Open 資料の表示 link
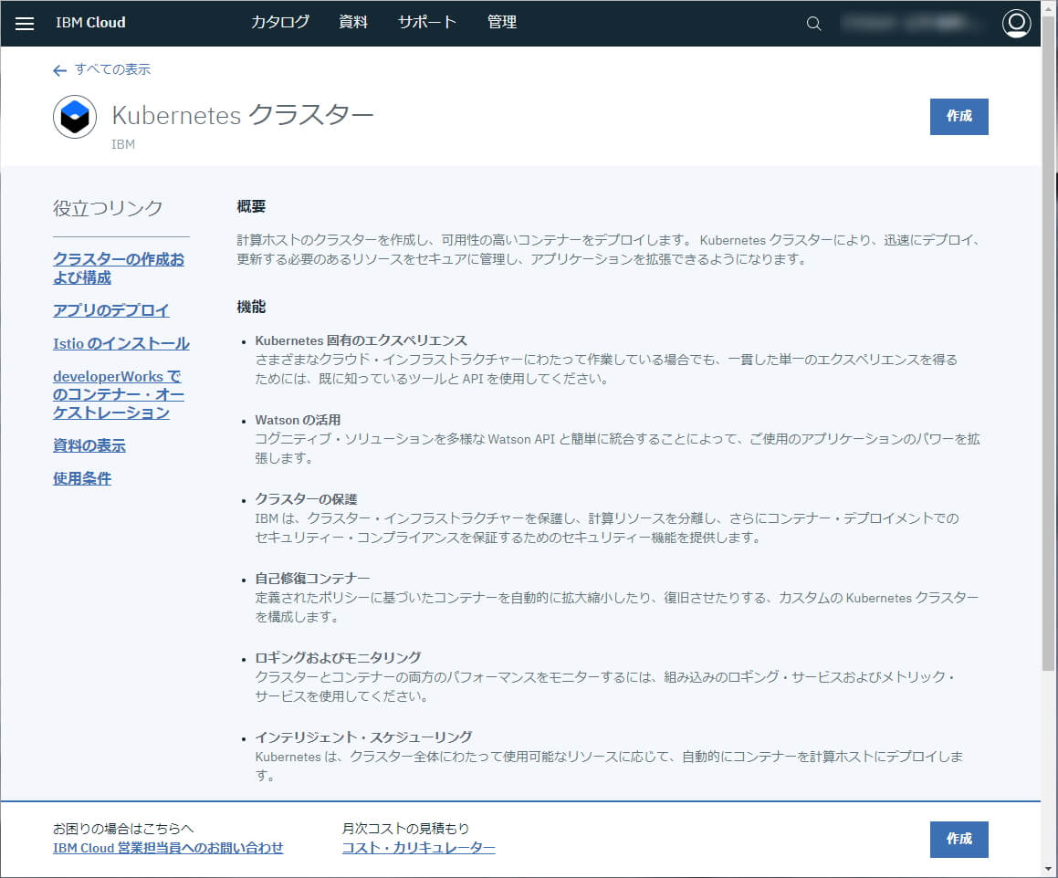The image size is (1058, 878). (89, 445)
